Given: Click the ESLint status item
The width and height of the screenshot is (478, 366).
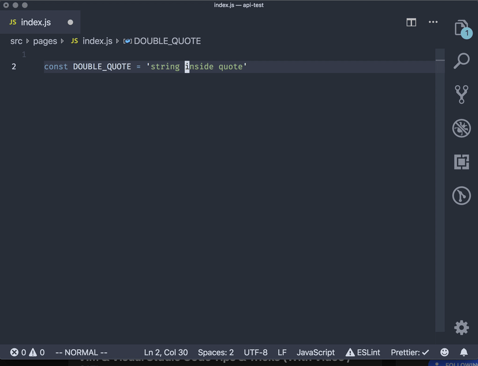Looking at the screenshot, I should click(x=363, y=352).
